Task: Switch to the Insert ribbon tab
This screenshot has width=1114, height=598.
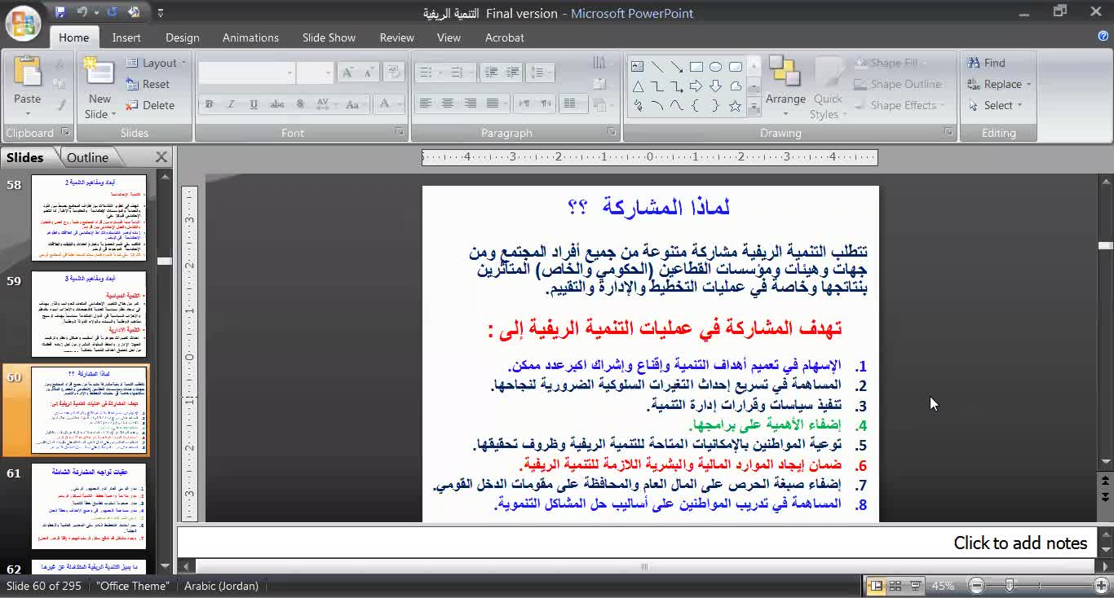Action: click(x=126, y=37)
